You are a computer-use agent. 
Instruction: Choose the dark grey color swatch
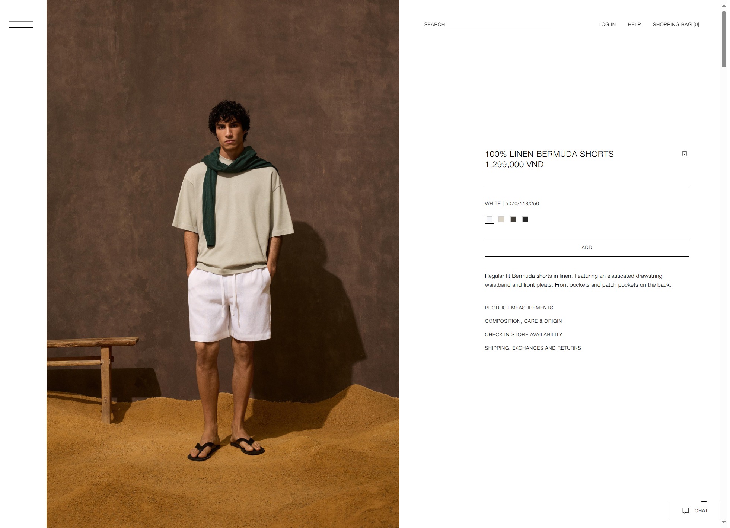click(513, 219)
